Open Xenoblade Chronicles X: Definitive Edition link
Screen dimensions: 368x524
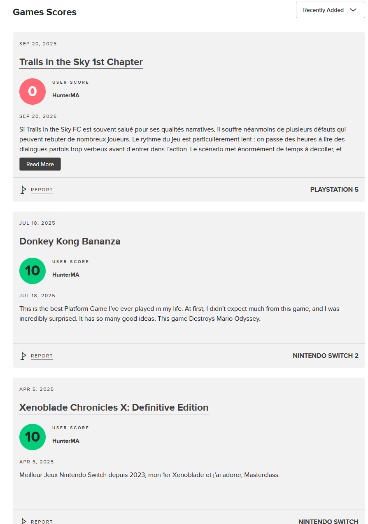pos(114,408)
